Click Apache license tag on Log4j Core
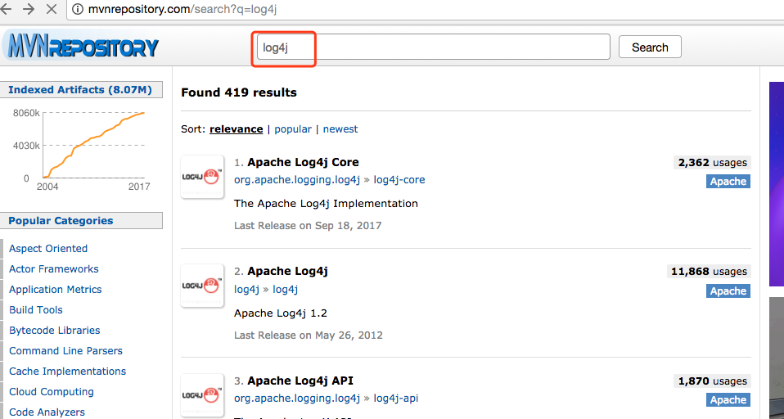 pos(728,182)
